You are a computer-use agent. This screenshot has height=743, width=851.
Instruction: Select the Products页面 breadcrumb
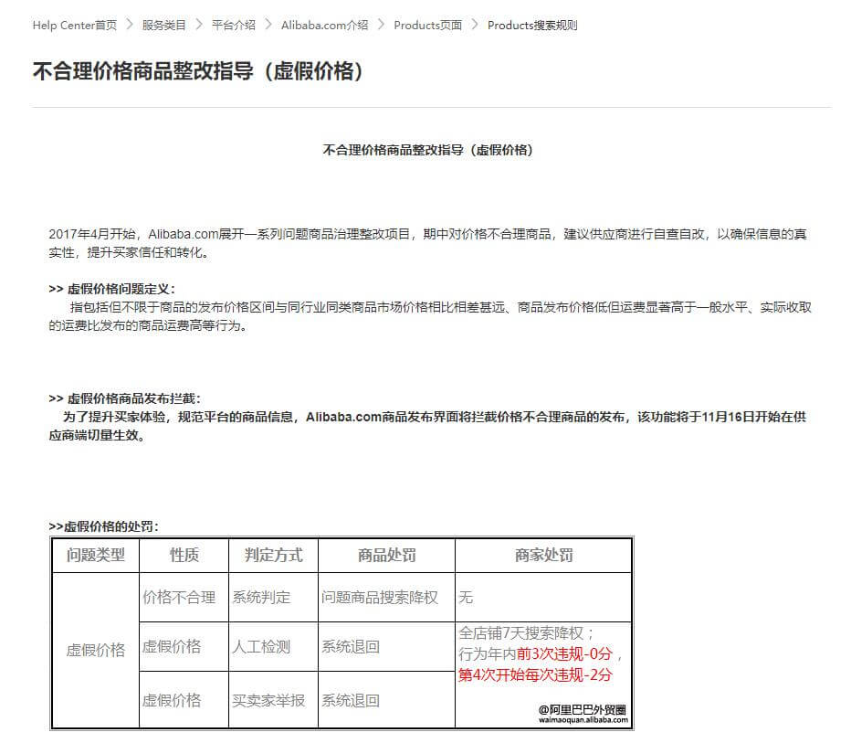pyautogui.click(x=427, y=26)
